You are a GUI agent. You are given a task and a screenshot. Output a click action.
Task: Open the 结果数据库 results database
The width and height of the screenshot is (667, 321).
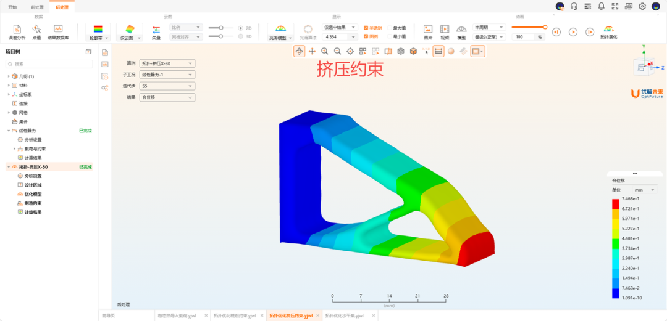tap(58, 31)
